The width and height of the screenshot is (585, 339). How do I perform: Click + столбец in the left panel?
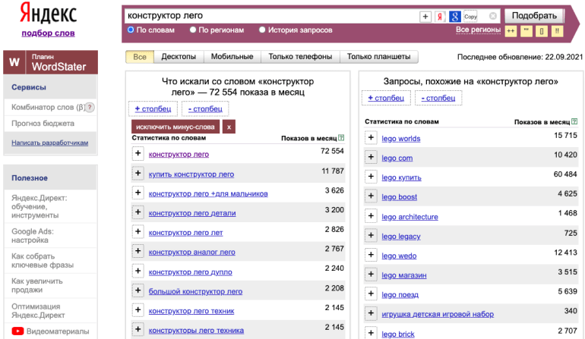(x=153, y=108)
